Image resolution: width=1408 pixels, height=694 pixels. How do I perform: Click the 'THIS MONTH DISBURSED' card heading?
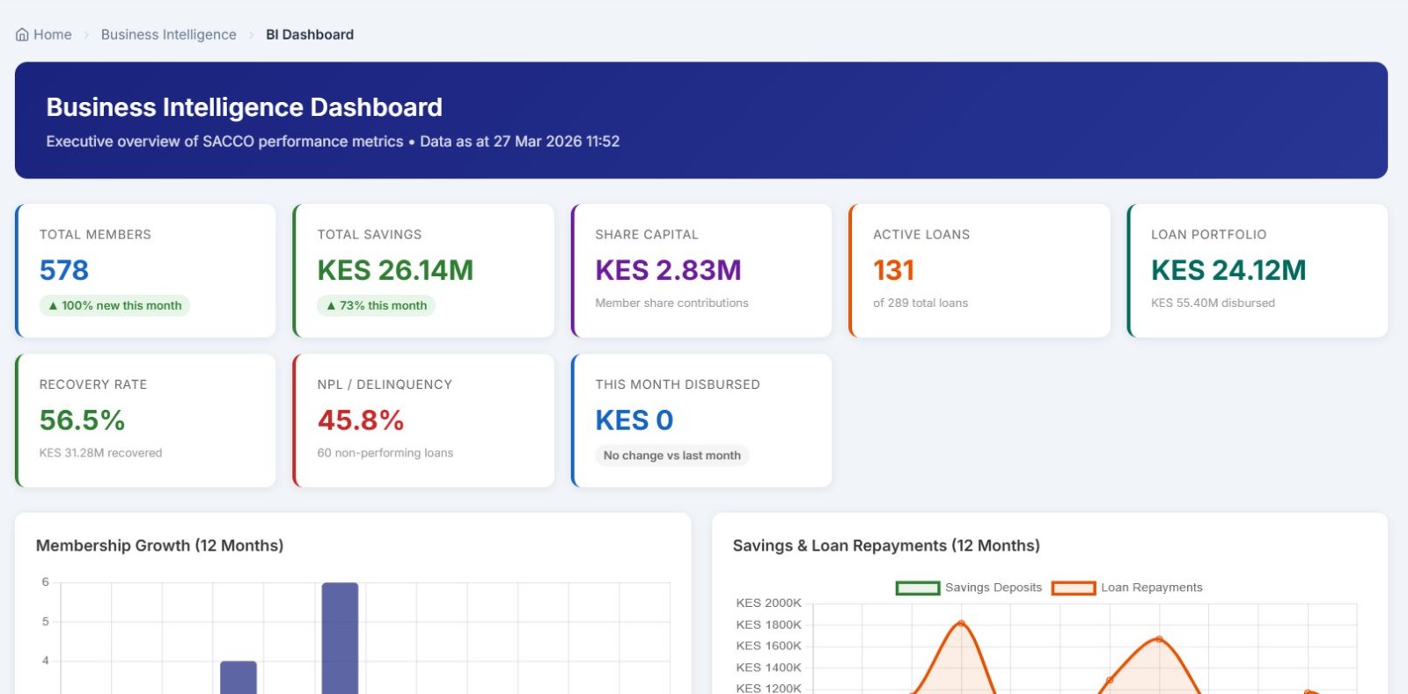coord(678,385)
